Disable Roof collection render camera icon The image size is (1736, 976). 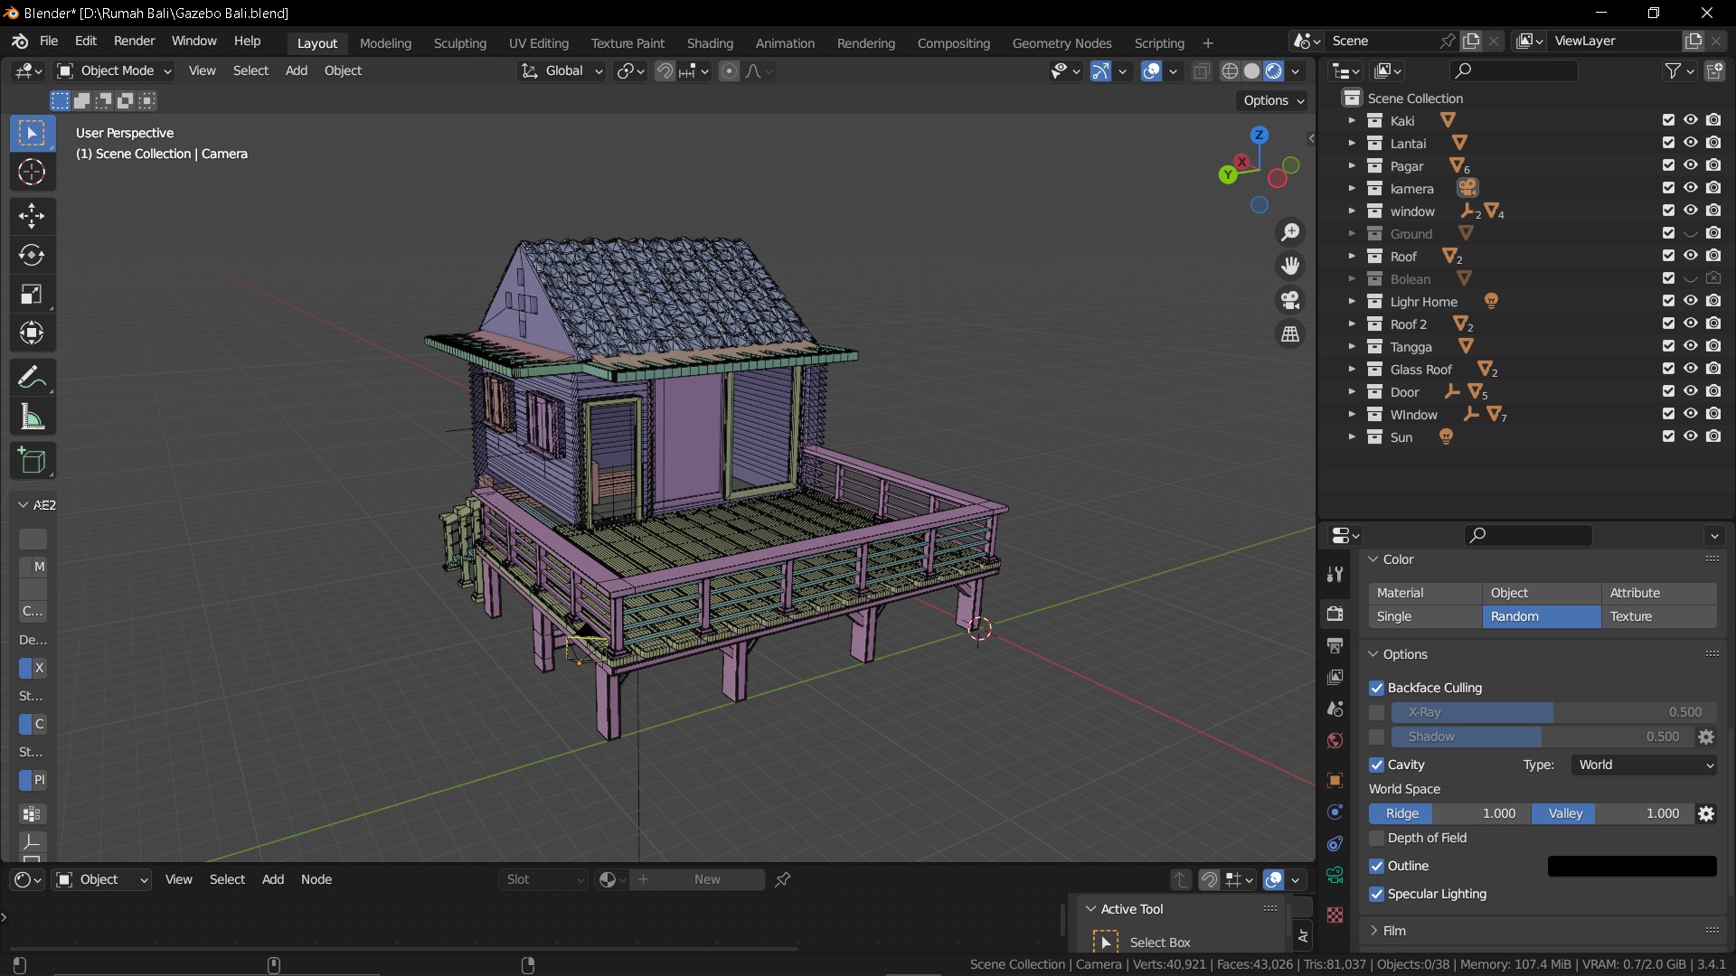1713,256
